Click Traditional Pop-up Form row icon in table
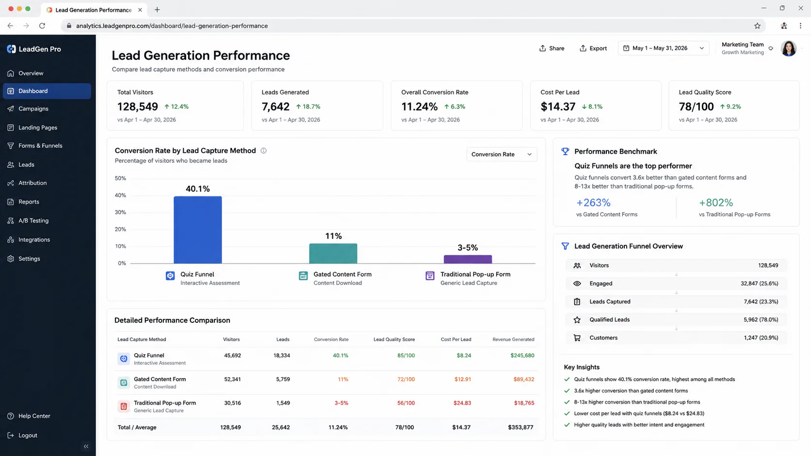 tap(124, 407)
